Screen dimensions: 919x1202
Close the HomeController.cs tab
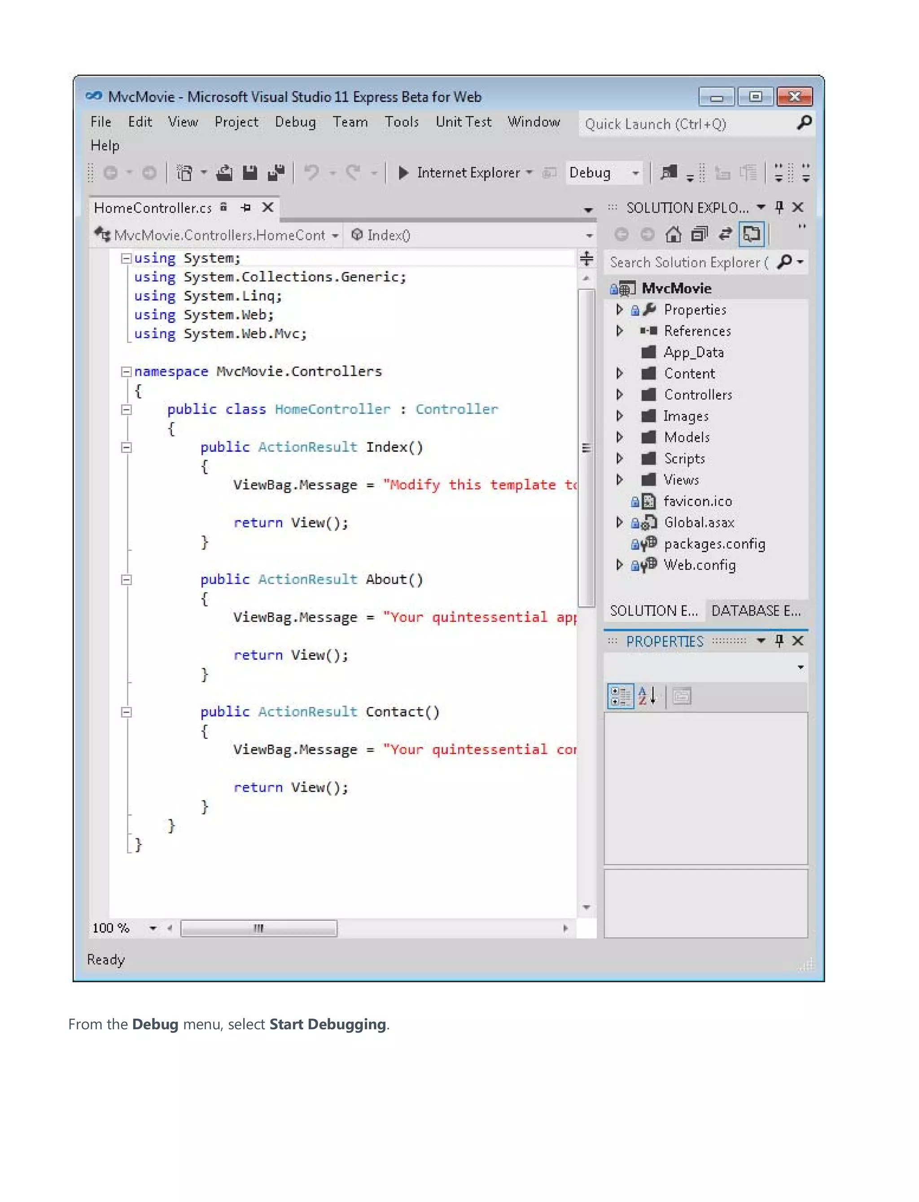[267, 208]
